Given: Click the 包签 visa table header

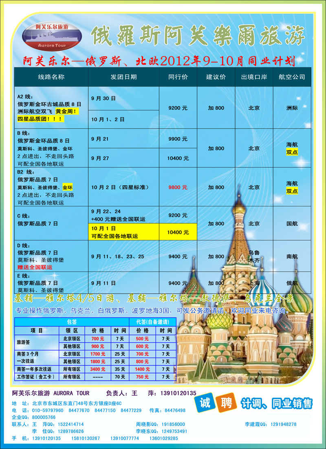Looking at the screenshot, I should coord(72,322).
